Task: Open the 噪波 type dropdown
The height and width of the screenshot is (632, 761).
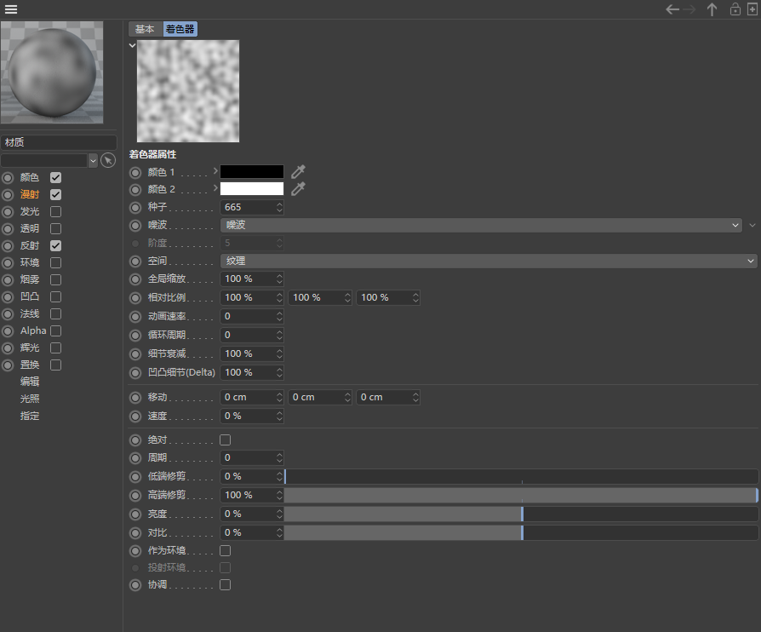Action: [x=481, y=225]
